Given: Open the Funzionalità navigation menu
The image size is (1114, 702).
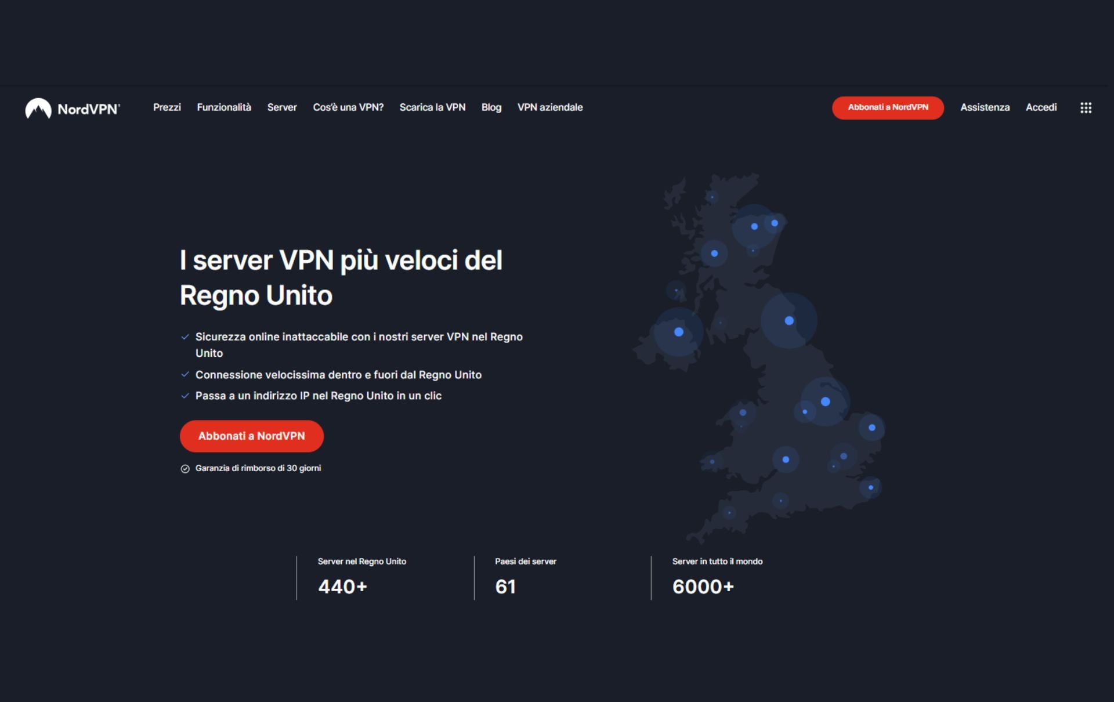Looking at the screenshot, I should coord(223,107).
